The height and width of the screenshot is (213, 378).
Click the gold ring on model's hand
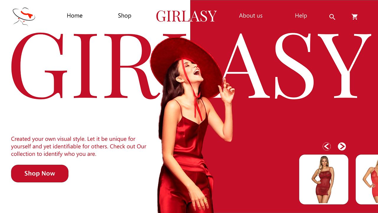click(x=205, y=200)
